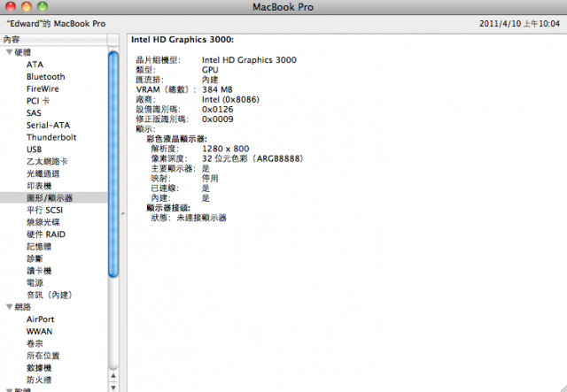This screenshot has height=392, width=567.
Task: Open the 防火牆 firewall entry
Action: coord(39,380)
